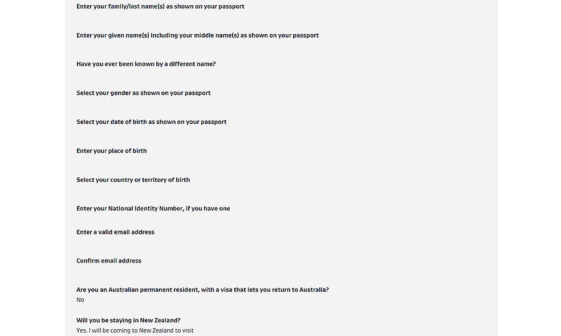This screenshot has width=561, height=336.
Task: Click the country or territory of birth label
Action: pos(133,180)
